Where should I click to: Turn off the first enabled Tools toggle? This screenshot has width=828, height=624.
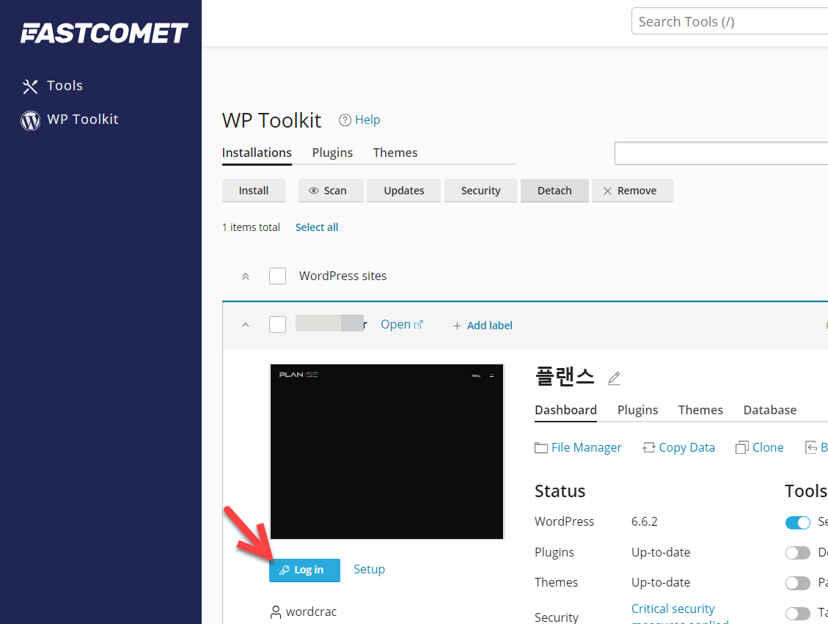pos(797,523)
